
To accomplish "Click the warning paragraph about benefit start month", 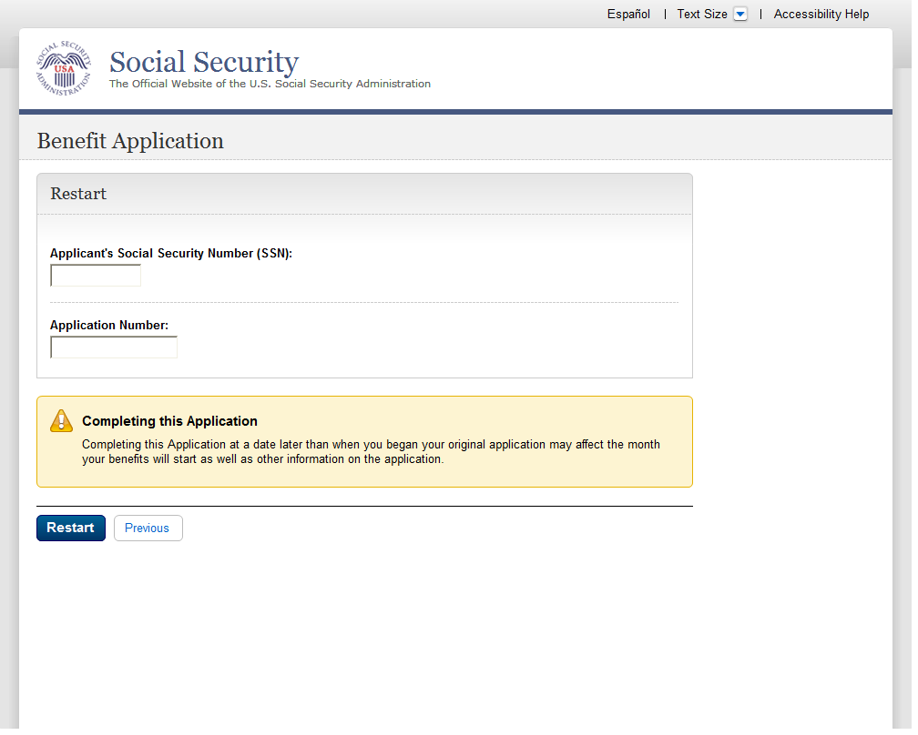I will [x=371, y=452].
